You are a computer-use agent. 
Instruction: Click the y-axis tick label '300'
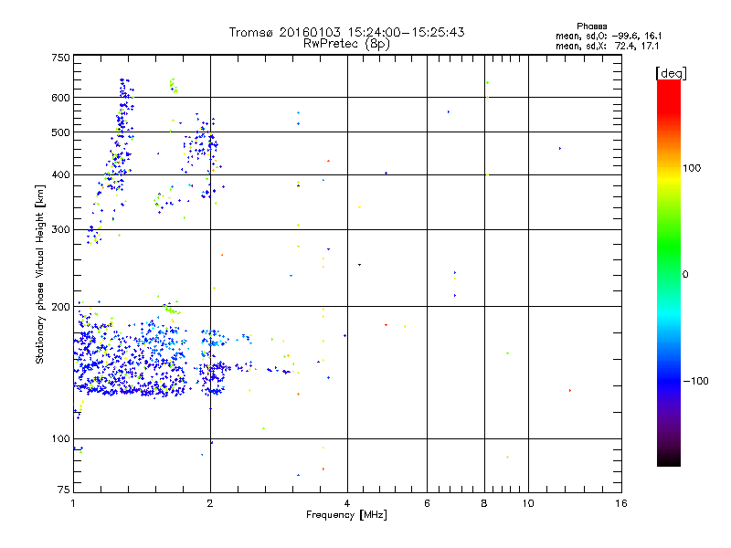(x=60, y=229)
